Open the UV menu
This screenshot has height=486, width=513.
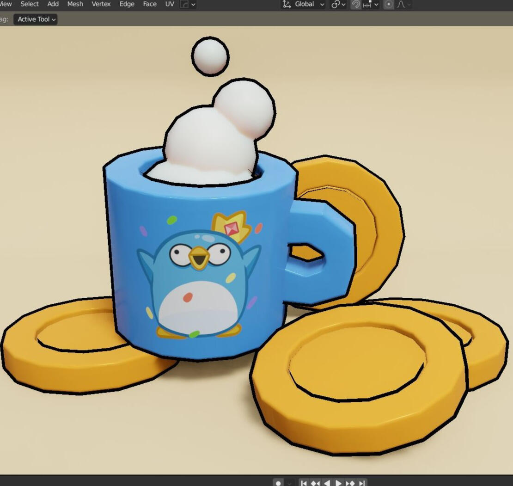[170, 4]
